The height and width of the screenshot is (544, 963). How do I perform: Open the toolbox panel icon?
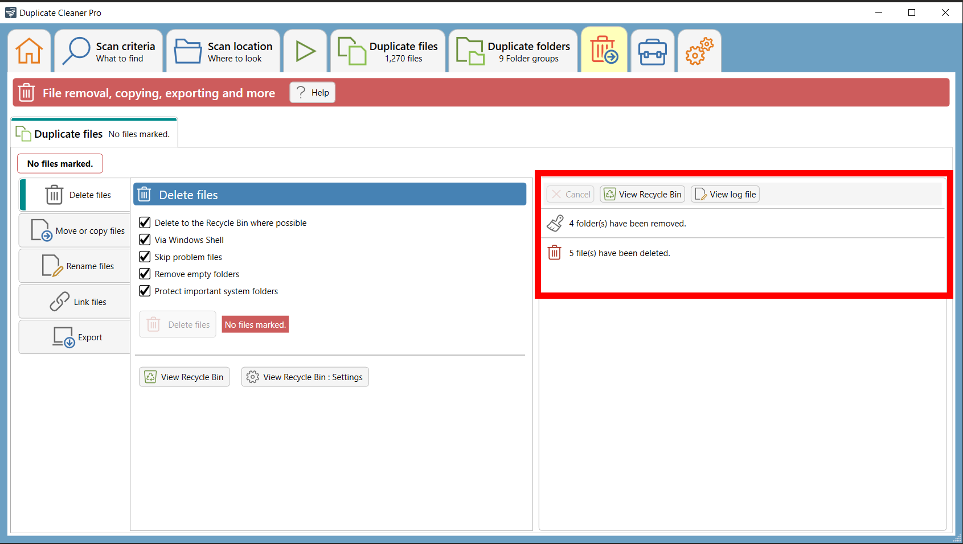652,51
